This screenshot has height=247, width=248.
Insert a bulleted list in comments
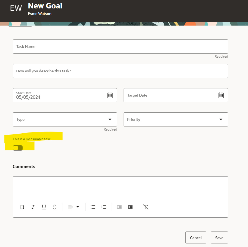[x=93, y=207]
